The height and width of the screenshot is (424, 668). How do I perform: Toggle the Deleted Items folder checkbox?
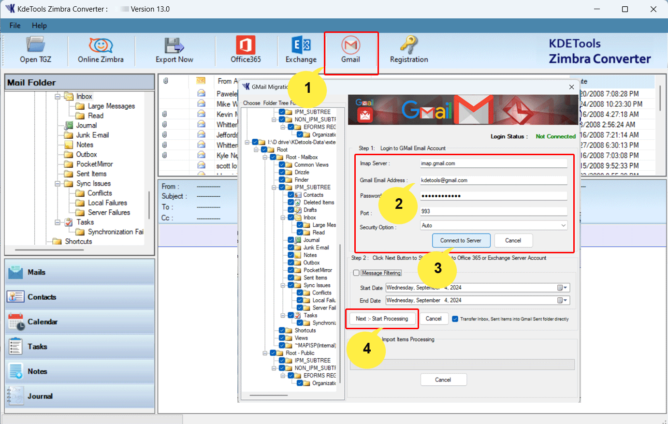pos(291,203)
